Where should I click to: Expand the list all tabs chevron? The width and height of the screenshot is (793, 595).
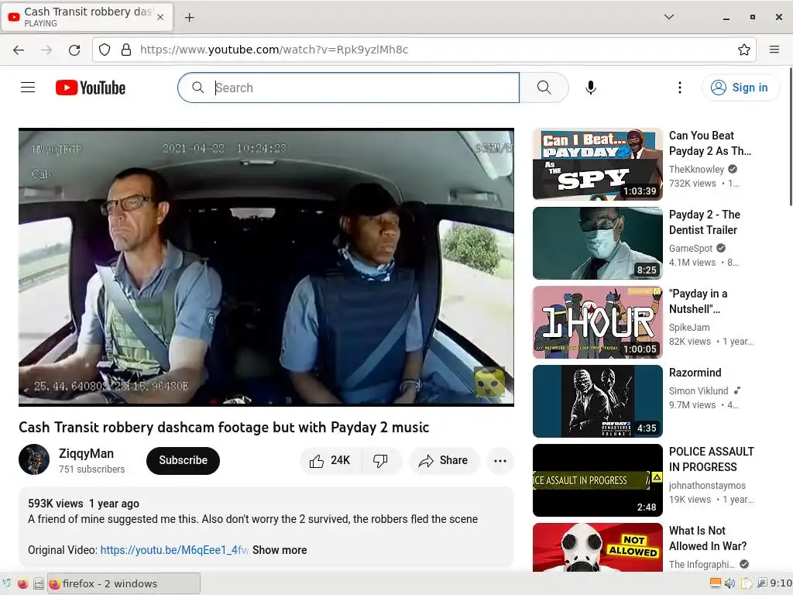pos(668,17)
